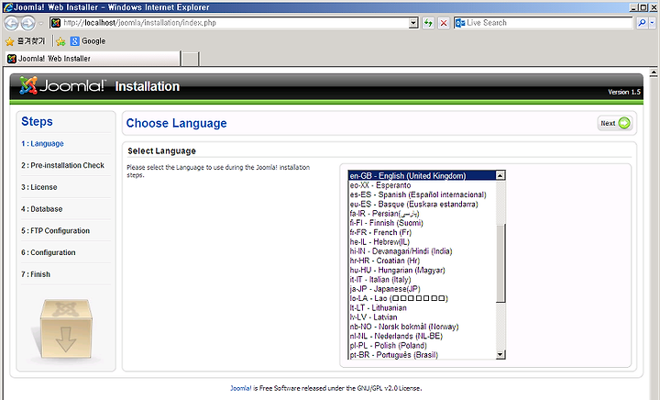Click the Add to Favorites bar icon

point(60,41)
